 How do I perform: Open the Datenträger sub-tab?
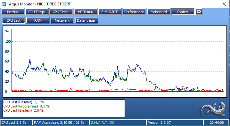[86, 20]
